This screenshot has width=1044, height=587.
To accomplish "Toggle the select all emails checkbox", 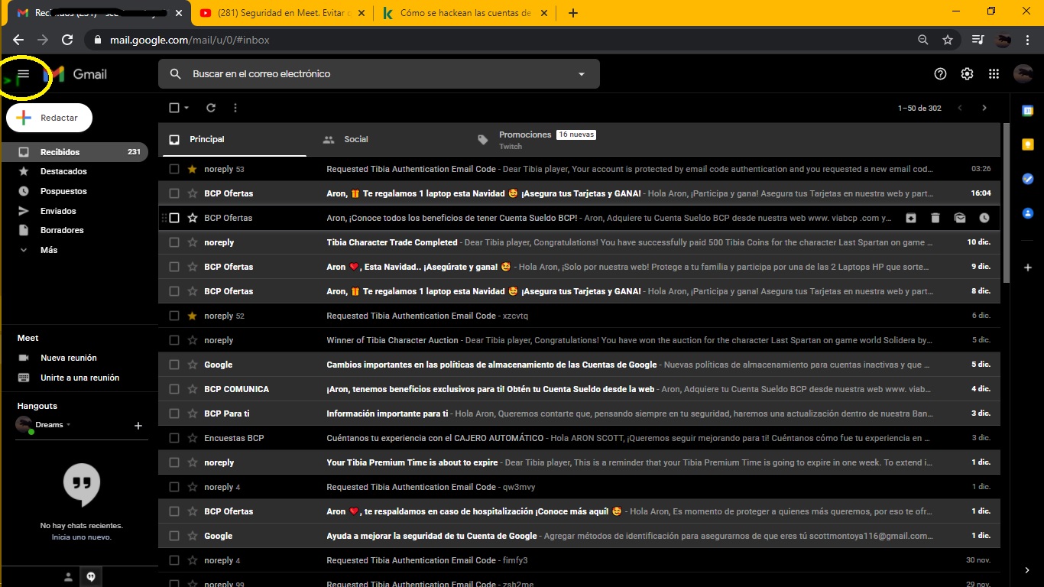I will pyautogui.click(x=174, y=108).
